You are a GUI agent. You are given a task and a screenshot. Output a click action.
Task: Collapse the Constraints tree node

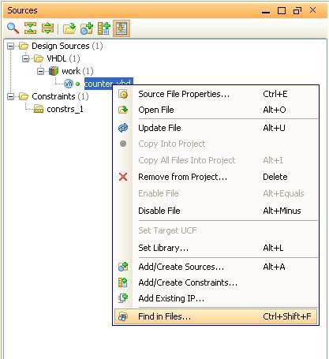(10, 96)
